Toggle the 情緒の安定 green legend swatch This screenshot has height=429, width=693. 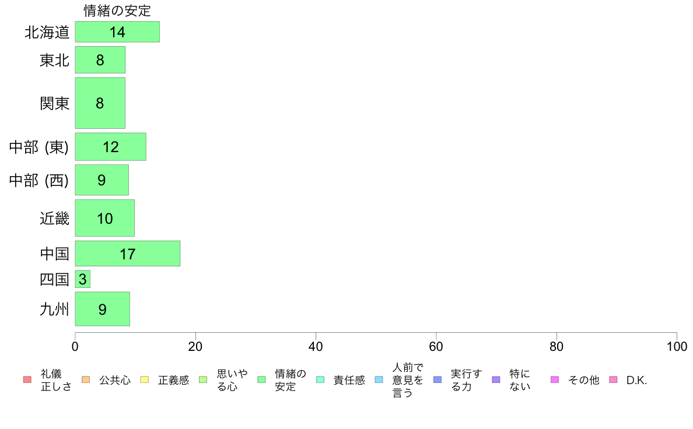tap(262, 379)
